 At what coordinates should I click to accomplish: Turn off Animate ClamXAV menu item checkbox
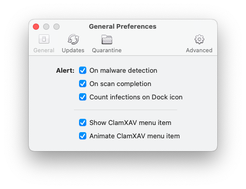(x=83, y=136)
